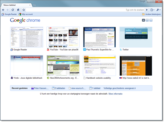This screenshot has width=164, height=122.
Task: Reopen Peter Kassen recently closed page
Action: click(42, 88)
